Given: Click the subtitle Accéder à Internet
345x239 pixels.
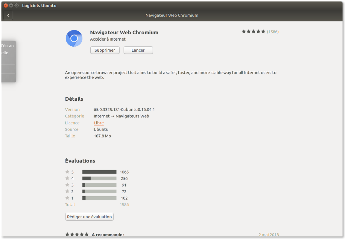Looking at the screenshot, I should 108,39.
